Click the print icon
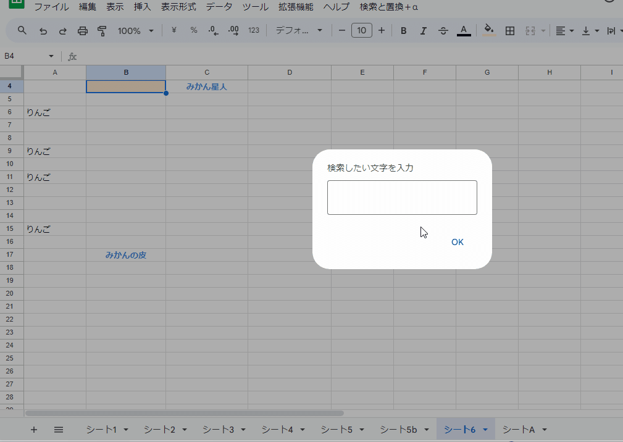Image resolution: width=623 pixels, height=442 pixels. (x=82, y=31)
